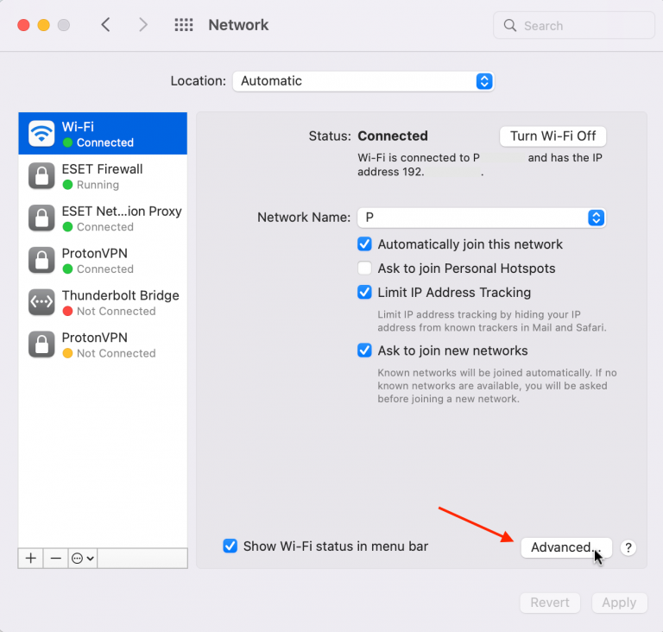Select the connected ProtonVPN service
663x632 pixels.
tap(103, 260)
